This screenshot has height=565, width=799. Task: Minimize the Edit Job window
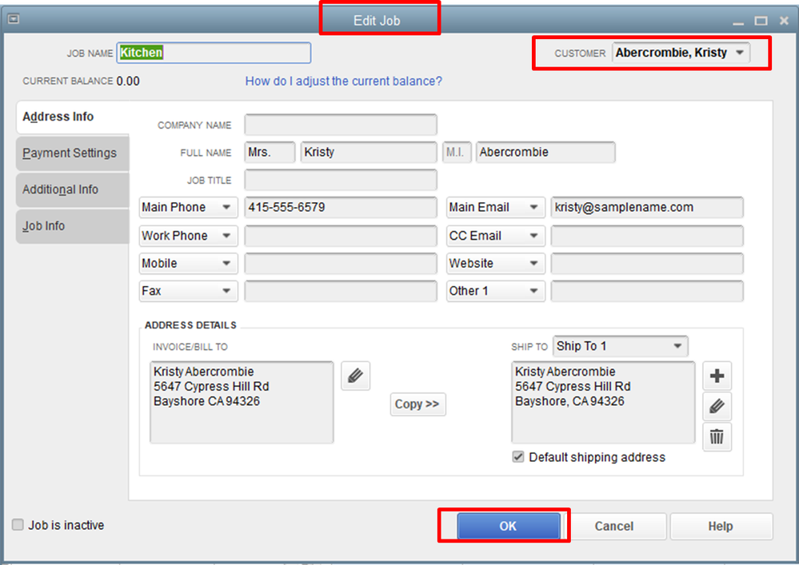click(x=738, y=22)
